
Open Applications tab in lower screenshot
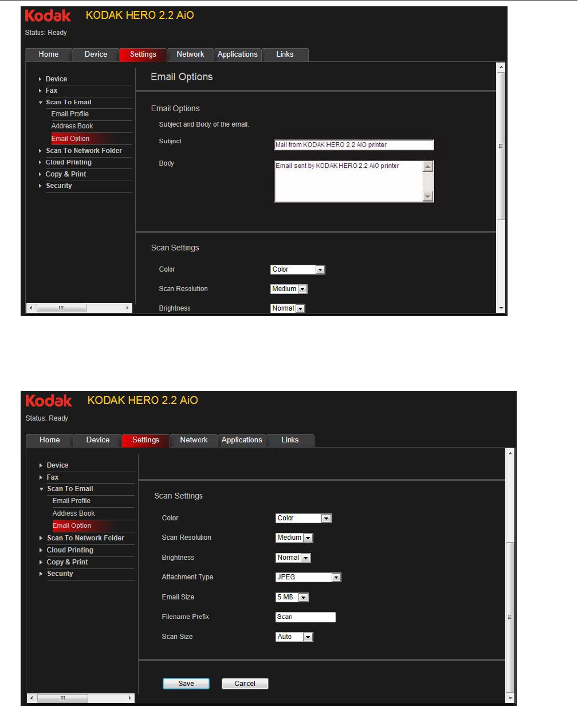(242, 440)
